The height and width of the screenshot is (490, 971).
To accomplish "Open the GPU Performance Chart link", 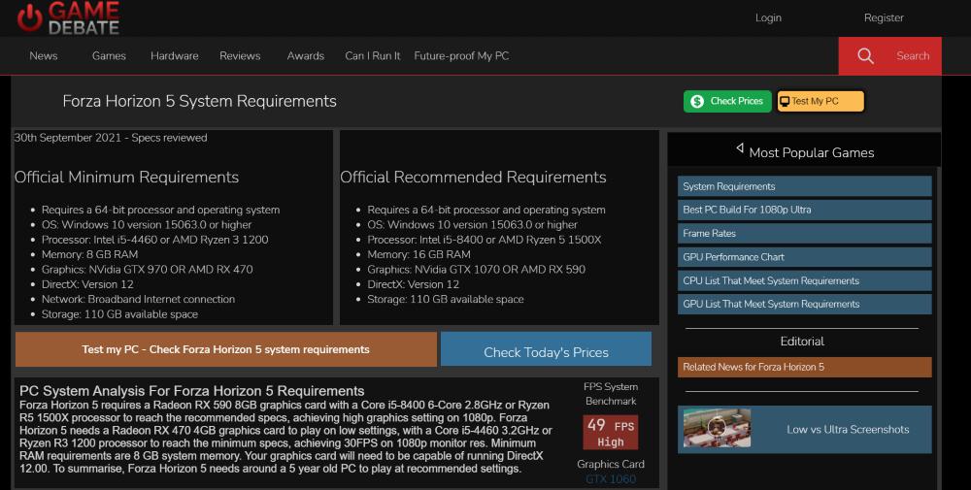I will coord(804,257).
